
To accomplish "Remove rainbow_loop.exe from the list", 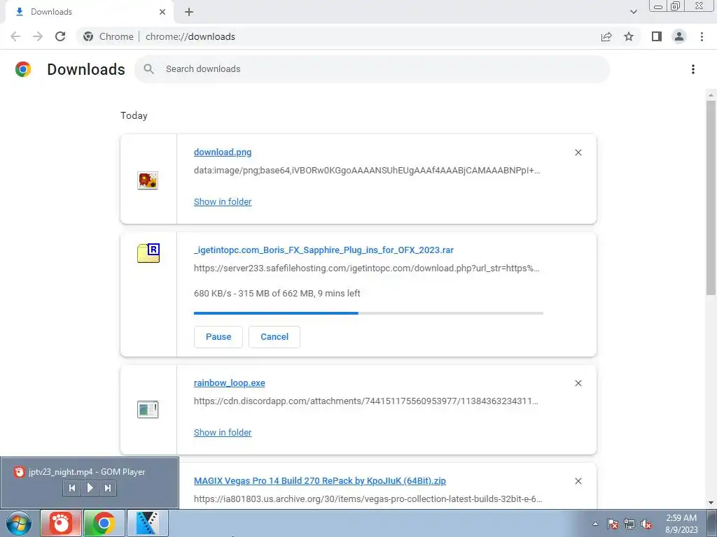I will [578, 383].
